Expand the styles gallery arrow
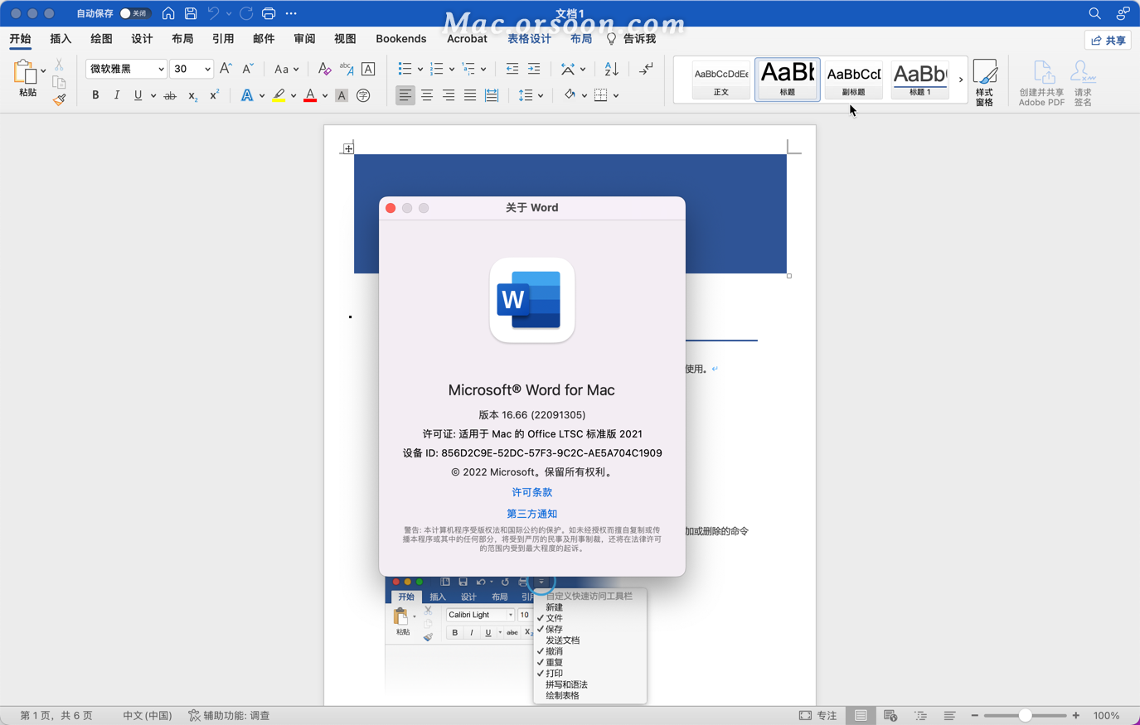This screenshot has width=1140, height=725. pos(961,80)
